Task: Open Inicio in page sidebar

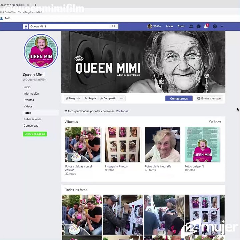Action: click(27, 87)
